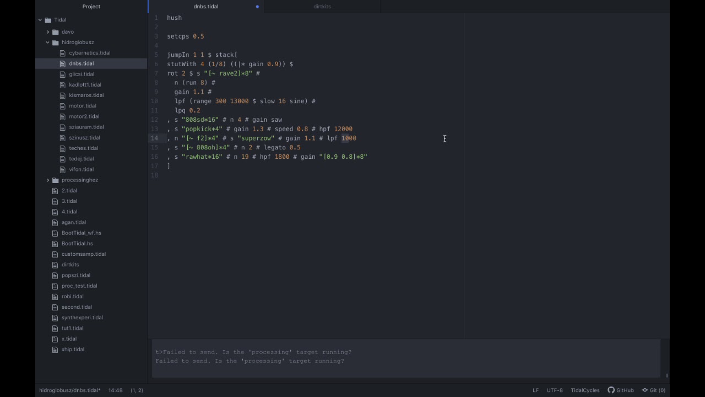The image size is (705, 397).
Task: Click file icon next to dirtkits
Action: 55,265
